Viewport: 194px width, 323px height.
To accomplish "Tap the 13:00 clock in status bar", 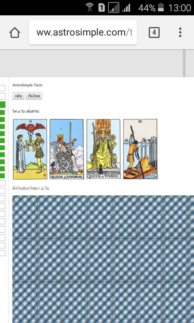I will 180,8.
